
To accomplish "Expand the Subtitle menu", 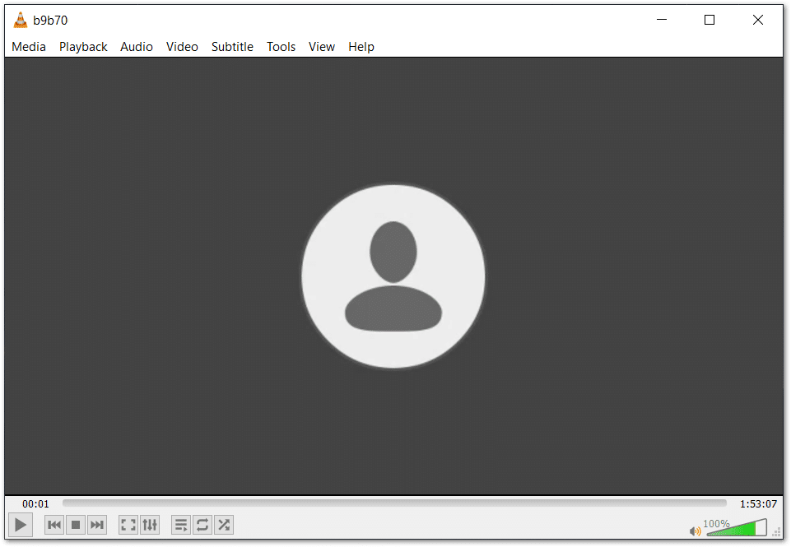I will coord(232,47).
